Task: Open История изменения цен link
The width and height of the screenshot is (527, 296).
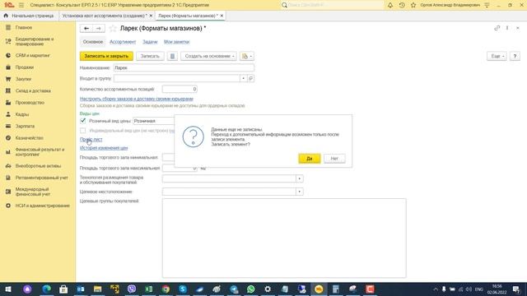Action: 104,148
